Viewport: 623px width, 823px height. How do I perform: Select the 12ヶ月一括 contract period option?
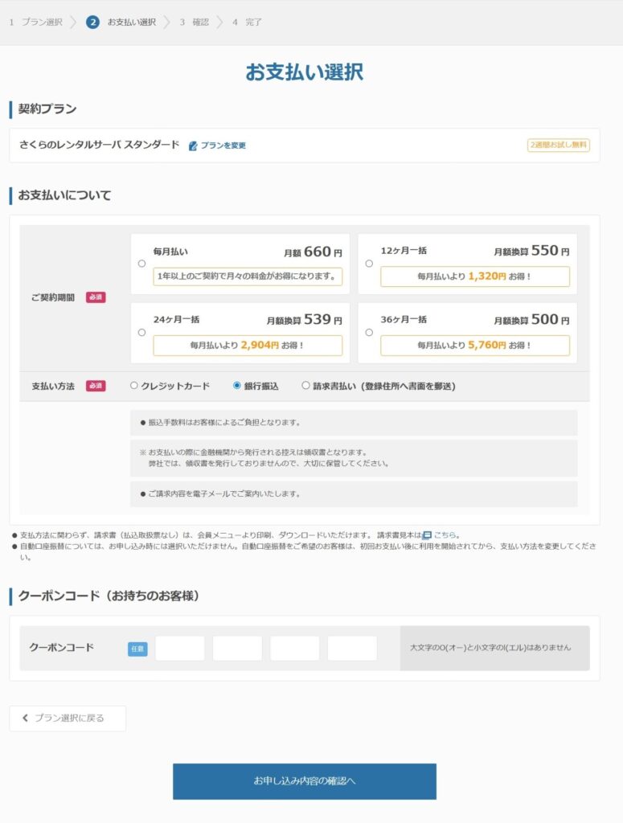[369, 264]
